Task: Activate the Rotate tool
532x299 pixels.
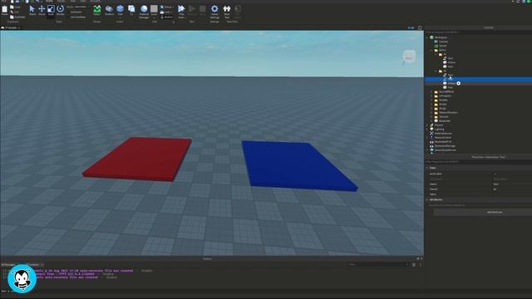Action: click(61, 10)
